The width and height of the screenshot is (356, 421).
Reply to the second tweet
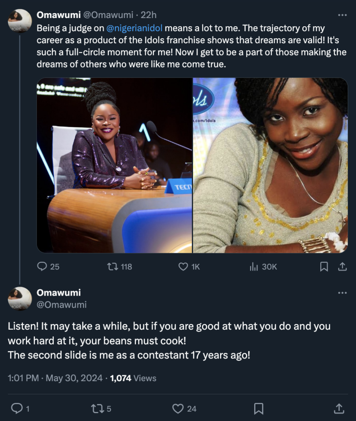click(17, 408)
